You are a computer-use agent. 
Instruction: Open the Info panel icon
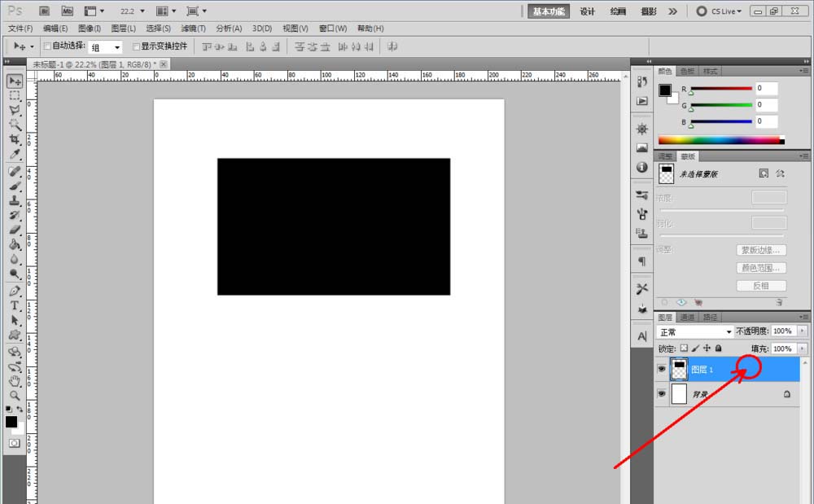(x=642, y=167)
